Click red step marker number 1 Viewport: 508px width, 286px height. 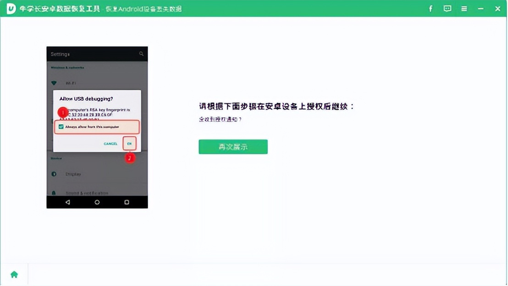tap(63, 112)
